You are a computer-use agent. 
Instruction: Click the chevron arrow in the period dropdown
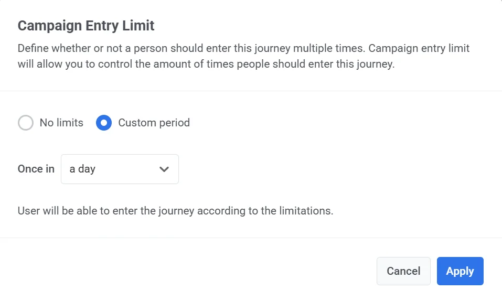pyautogui.click(x=164, y=169)
